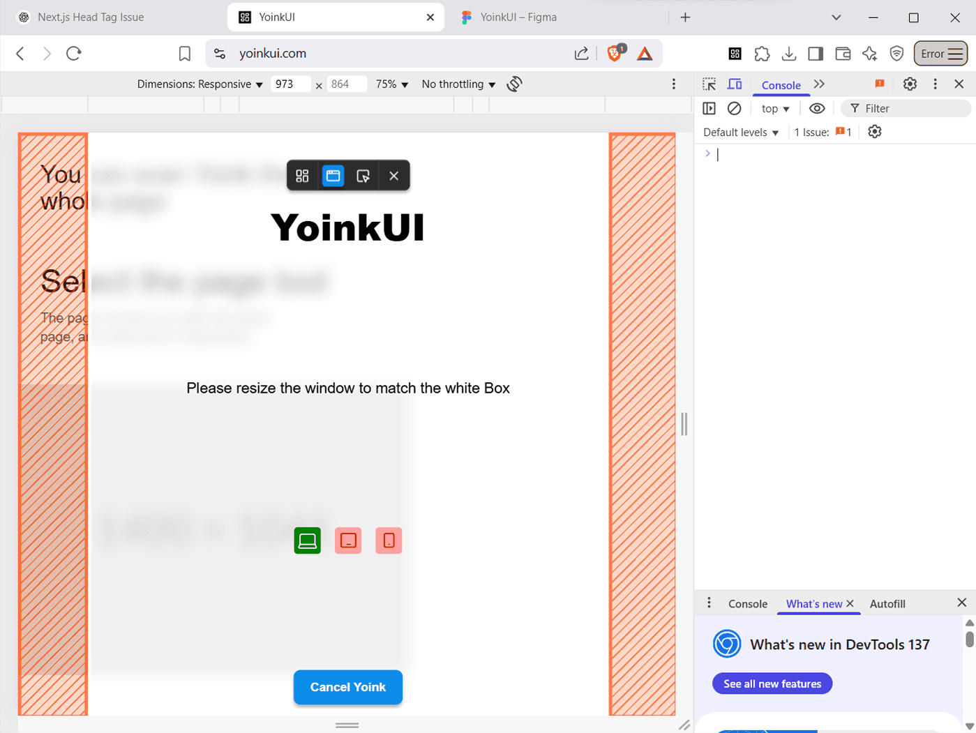Select the YoinkUI components grid tool
This screenshot has width=976, height=733.
pos(302,176)
